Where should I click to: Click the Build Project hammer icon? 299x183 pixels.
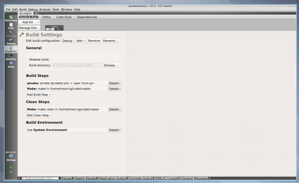(x=11, y=176)
